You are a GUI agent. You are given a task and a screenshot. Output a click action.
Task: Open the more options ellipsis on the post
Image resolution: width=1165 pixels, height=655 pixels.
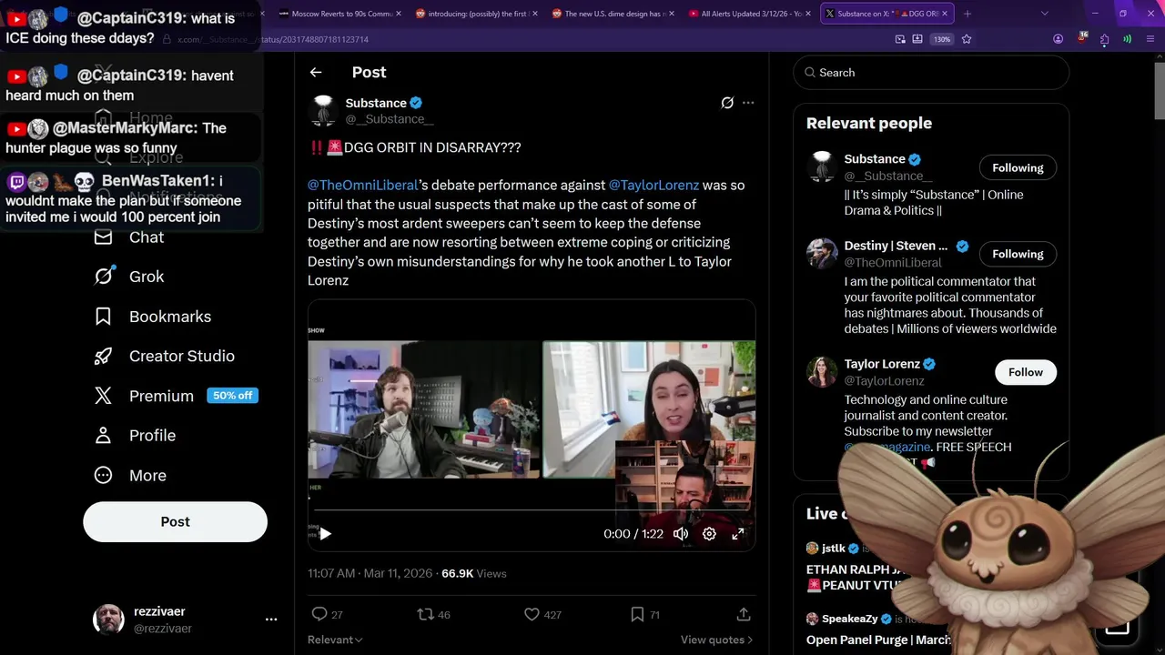click(x=748, y=103)
